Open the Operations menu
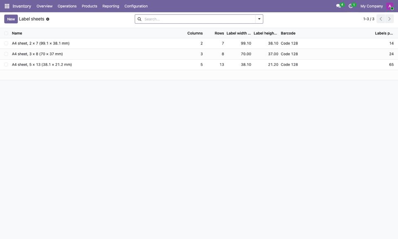The width and height of the screenshot is (398, 239). (67, 6)
